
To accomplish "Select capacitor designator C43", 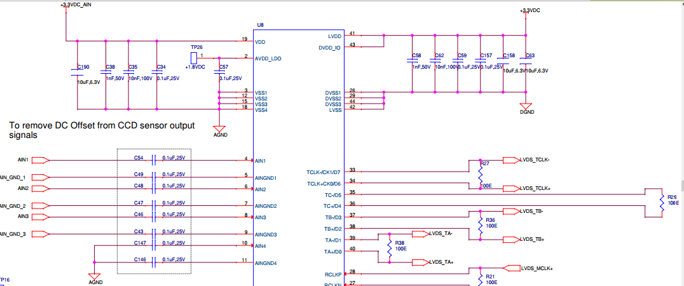I will point(139,231).
